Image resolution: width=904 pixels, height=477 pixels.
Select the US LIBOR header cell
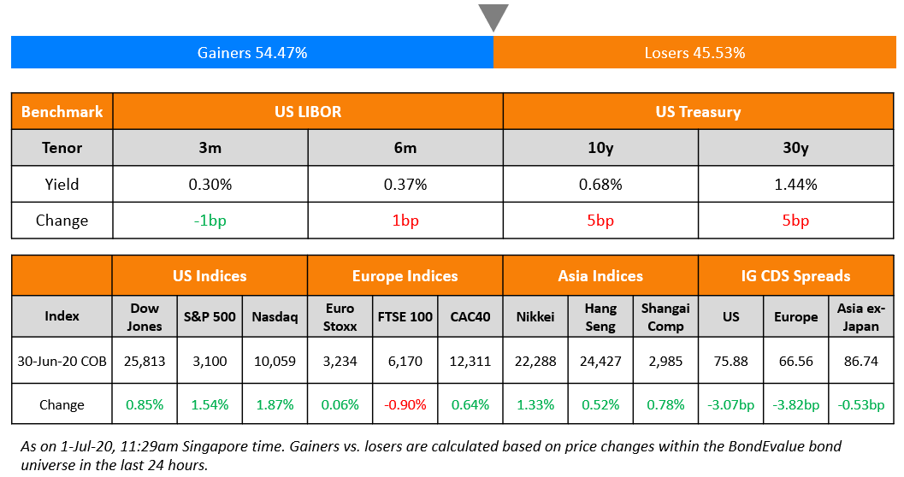click(x=308, y=111)
